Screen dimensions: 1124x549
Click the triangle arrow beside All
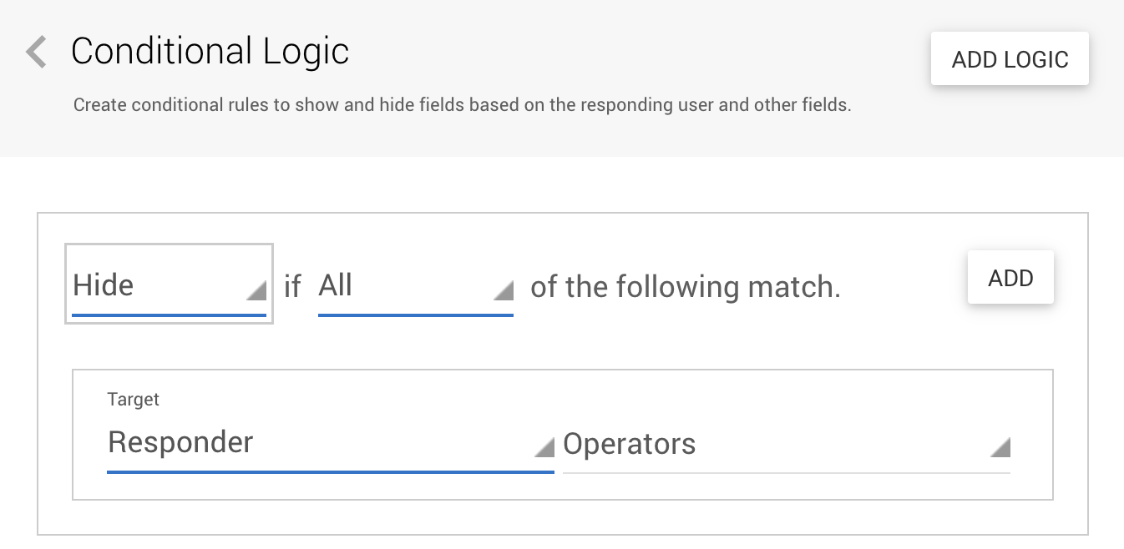point(503,290)
